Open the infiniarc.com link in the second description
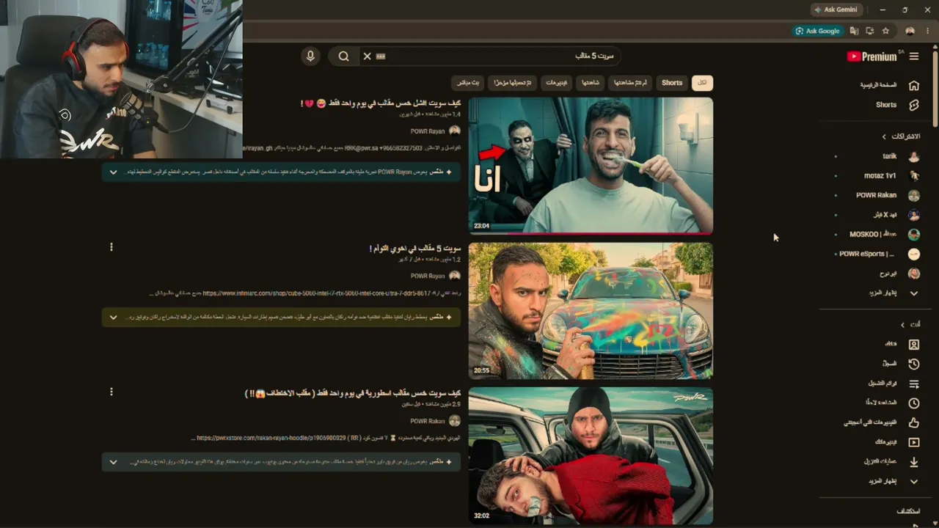 [x=317, y=293]
